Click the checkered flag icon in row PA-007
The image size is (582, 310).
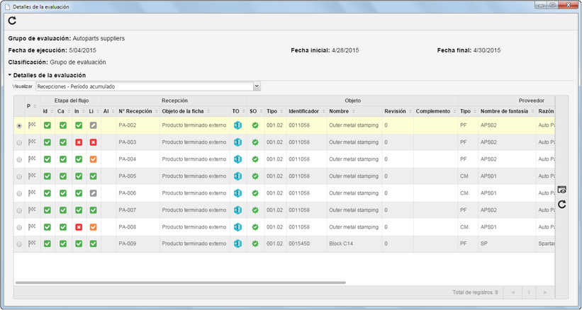(x=33, y=210)
